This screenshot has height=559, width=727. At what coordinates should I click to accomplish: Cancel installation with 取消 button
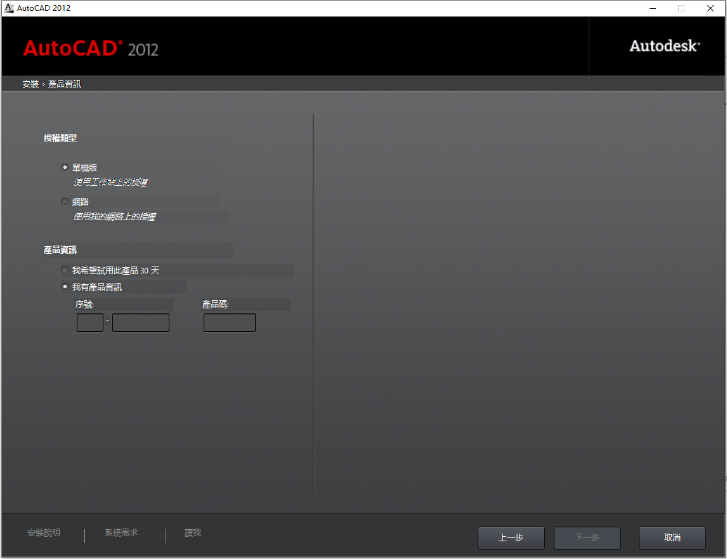point(672,537)
